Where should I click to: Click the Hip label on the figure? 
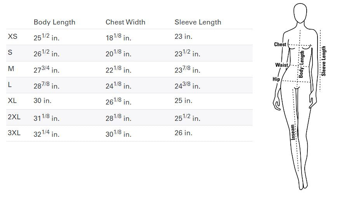[x=276, y=79]
